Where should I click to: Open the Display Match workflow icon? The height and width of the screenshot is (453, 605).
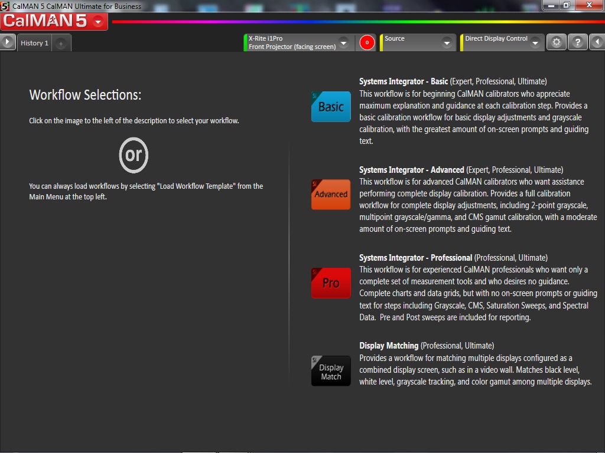(331, 371)
